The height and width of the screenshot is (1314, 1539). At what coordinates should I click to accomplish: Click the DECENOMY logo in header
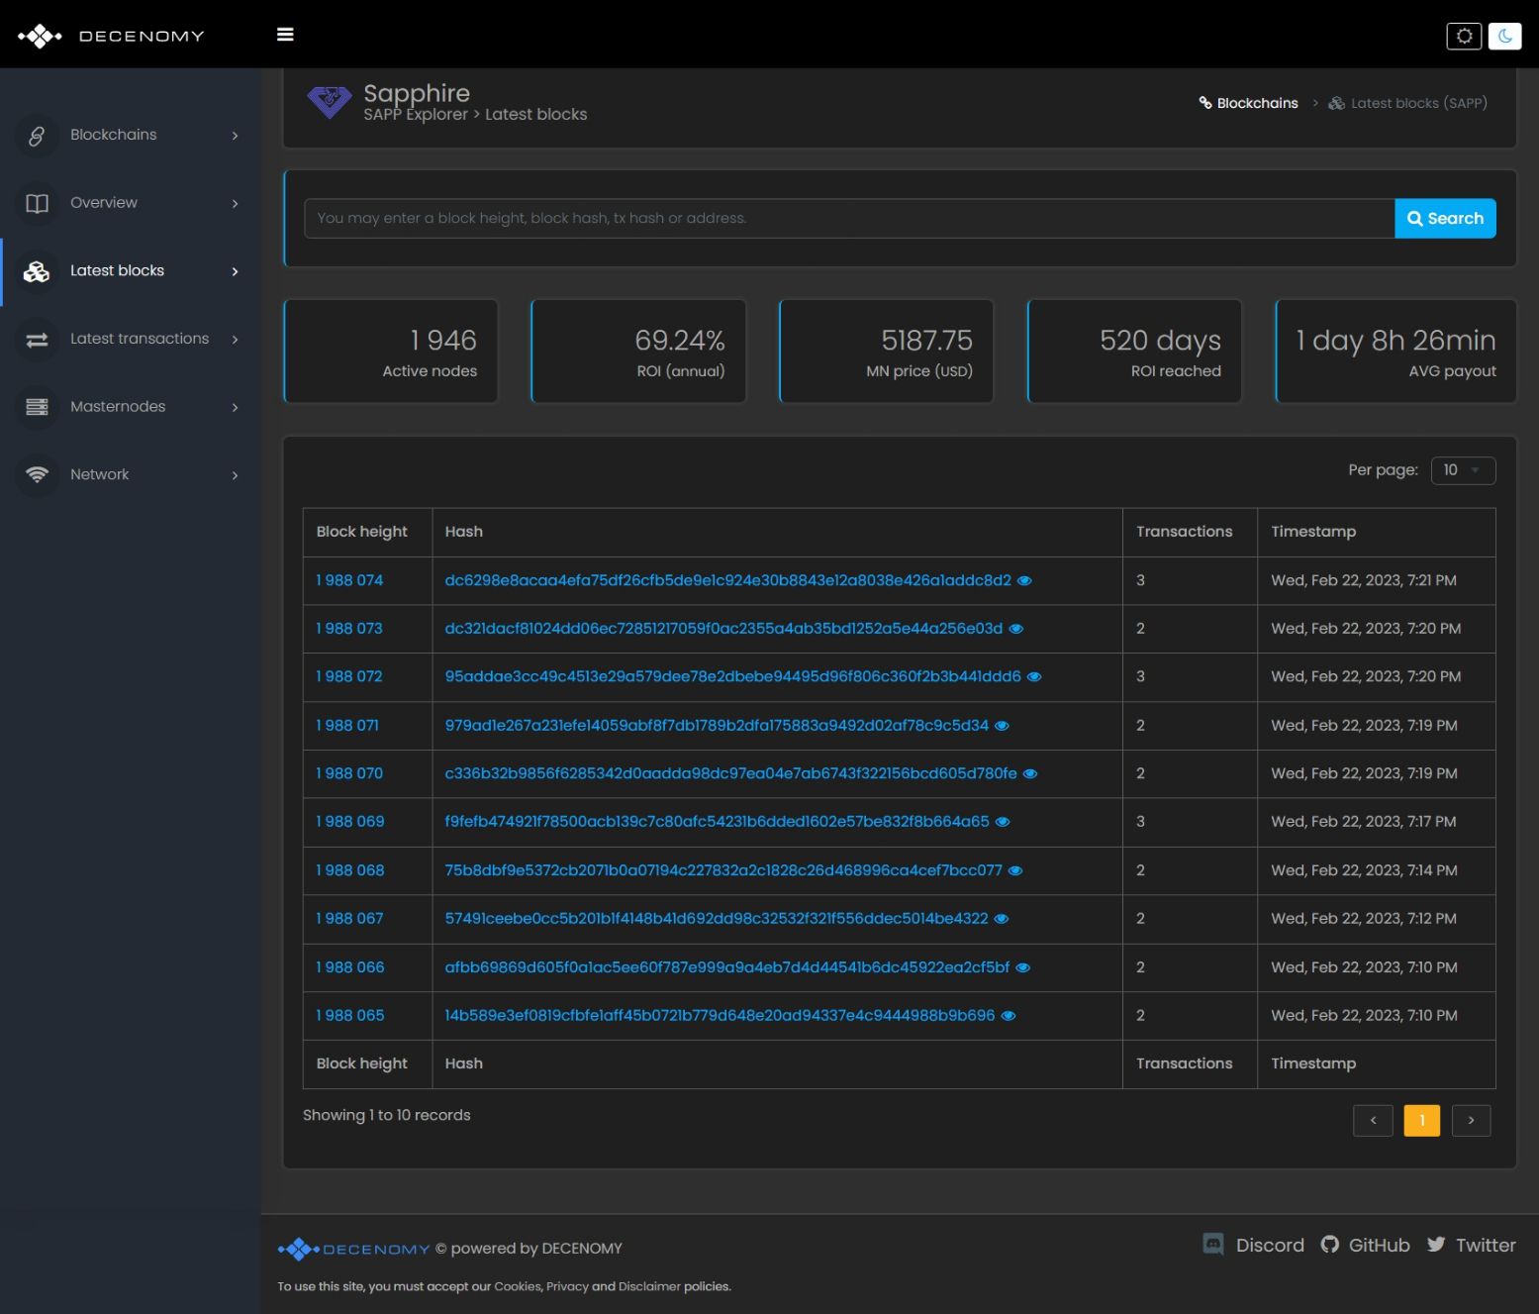point(111,36)
